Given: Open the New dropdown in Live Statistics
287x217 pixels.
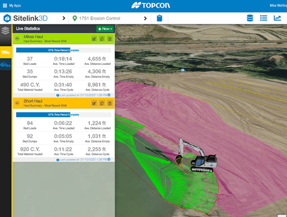Looking at the screenshot, I should [105, 28].
